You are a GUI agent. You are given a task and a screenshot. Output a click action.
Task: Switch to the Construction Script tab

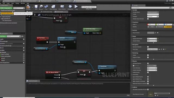point(47,12)
